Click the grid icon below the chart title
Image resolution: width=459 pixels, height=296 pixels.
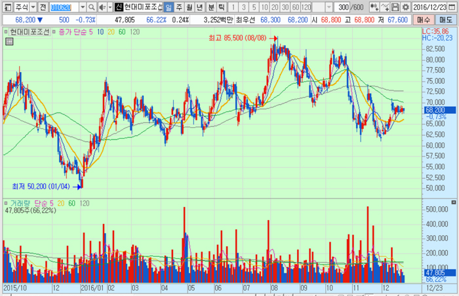(9, 41)
